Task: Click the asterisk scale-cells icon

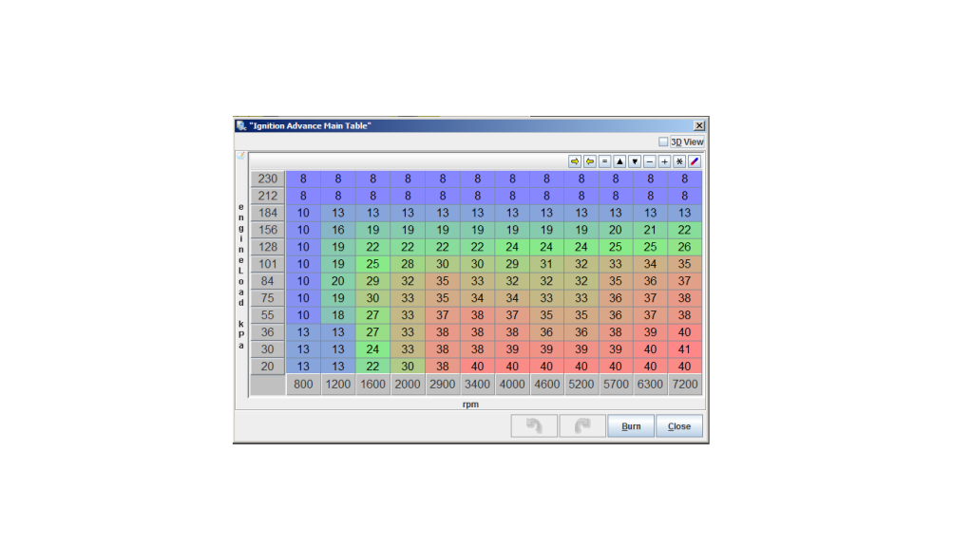Action: point(679,161)
